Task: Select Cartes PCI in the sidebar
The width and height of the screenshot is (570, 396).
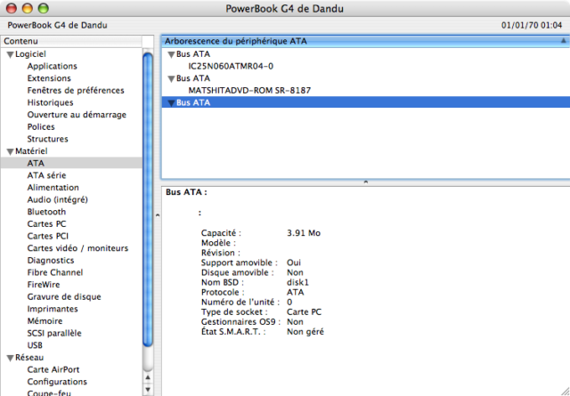Action: coord(47,236)
